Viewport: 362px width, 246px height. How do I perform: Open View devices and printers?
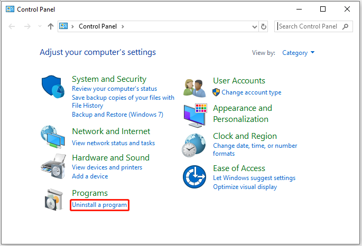click(107, 167)
